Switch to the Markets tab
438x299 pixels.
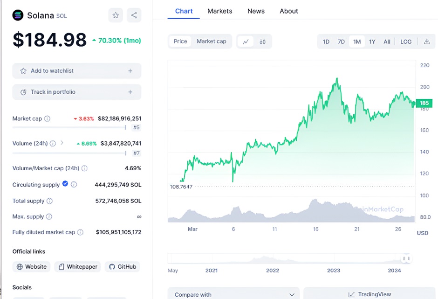pyautogui.click(x=220, y=11)
